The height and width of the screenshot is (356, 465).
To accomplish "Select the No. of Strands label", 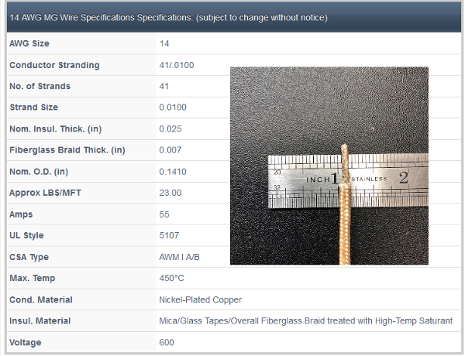I will 40,86.
